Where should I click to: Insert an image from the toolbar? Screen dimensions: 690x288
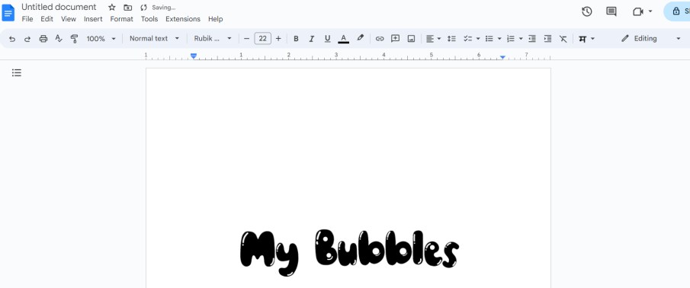coord(411,39)
